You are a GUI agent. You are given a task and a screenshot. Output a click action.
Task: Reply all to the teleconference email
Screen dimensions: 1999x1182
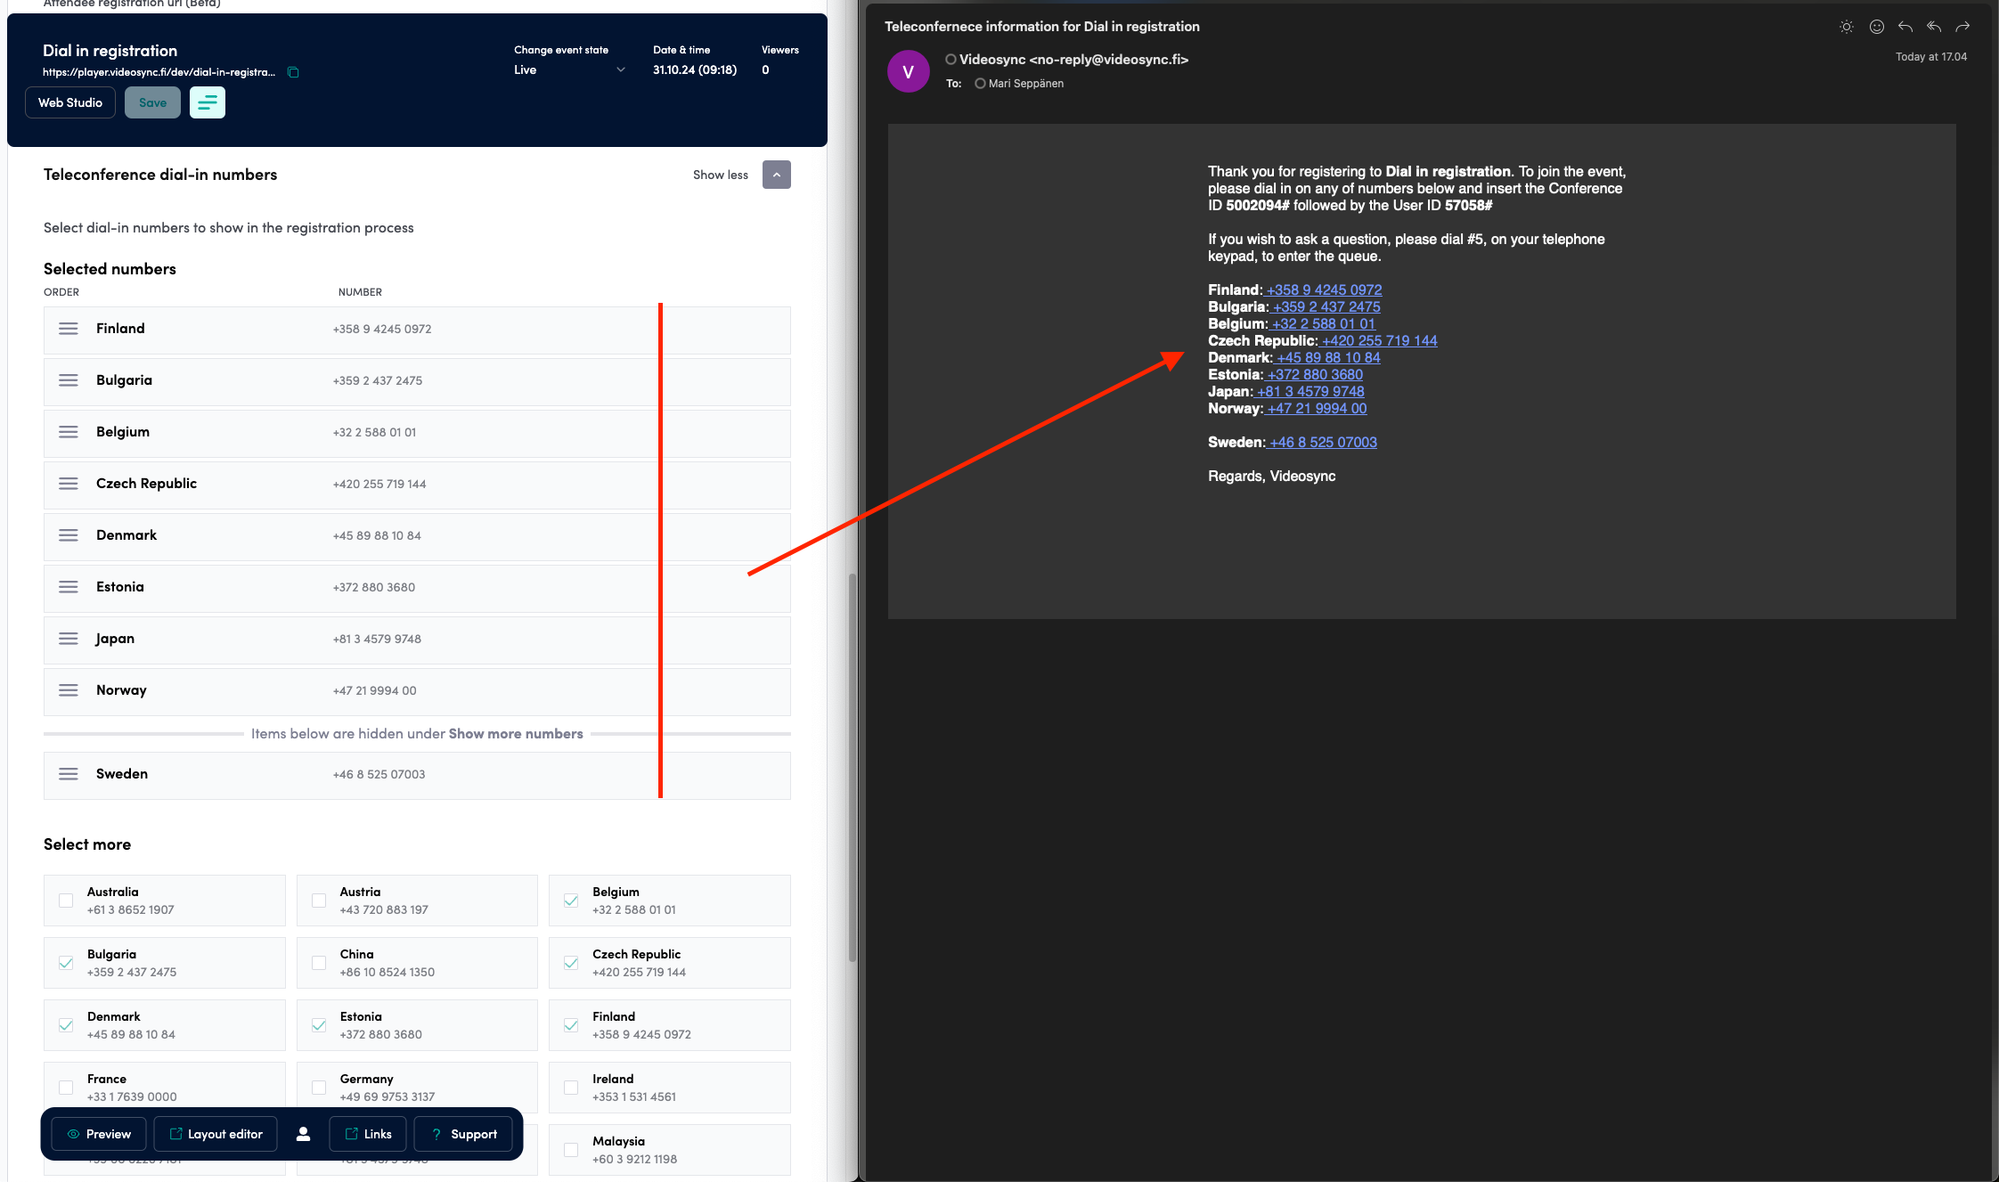(1934, 27)
